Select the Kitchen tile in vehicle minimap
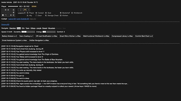Viewport: 181px width, 101px height. coord(6,10)
